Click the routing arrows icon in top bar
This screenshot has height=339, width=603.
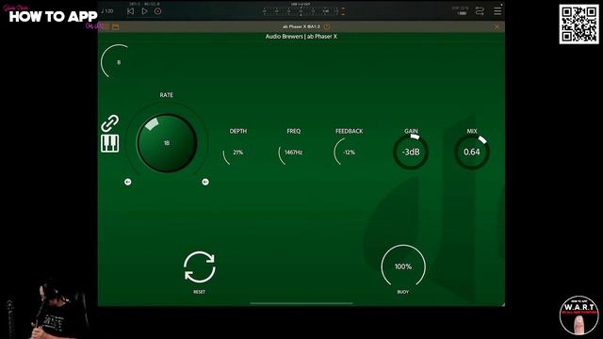480,11
